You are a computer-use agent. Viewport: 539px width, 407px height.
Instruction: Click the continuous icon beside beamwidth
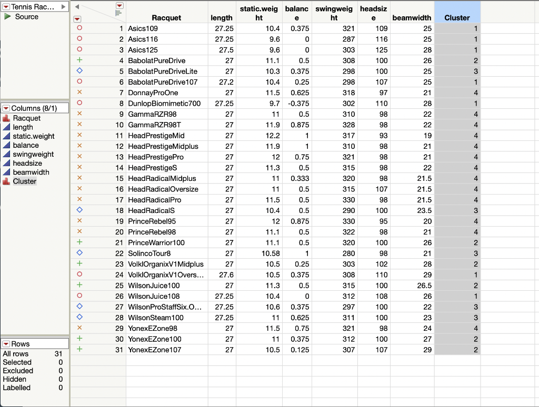tap(6, 172)
